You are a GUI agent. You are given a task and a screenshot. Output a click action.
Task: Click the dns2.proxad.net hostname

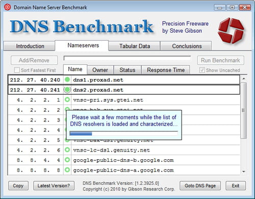(x=98, y=90)
